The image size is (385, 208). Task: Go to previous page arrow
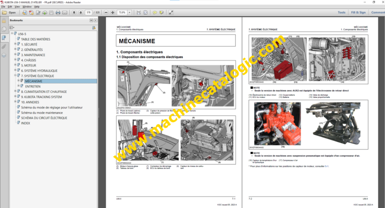(x=74, y=12)
